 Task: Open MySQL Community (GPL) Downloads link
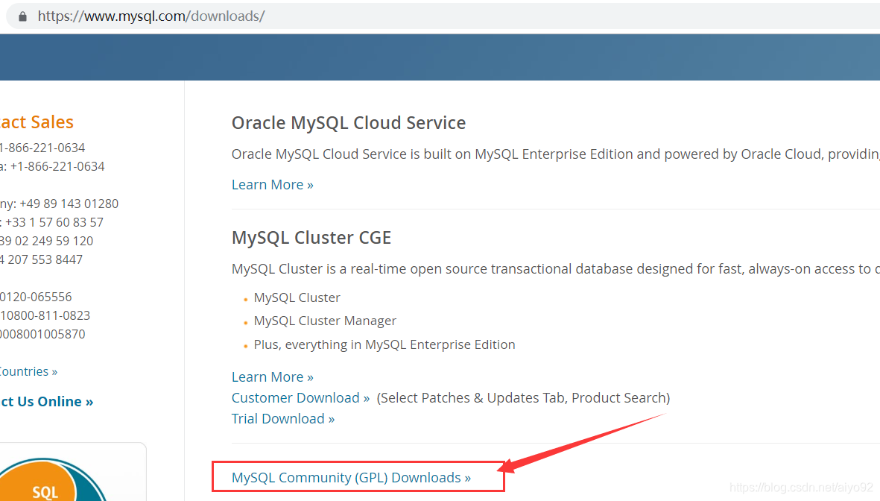[351, 477]
